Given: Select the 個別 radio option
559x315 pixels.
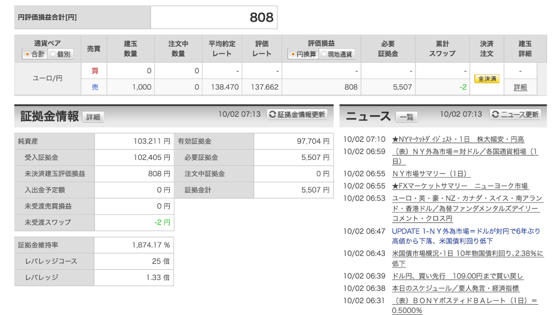Looking at the screenshot, I should click(x=53, y=54).
